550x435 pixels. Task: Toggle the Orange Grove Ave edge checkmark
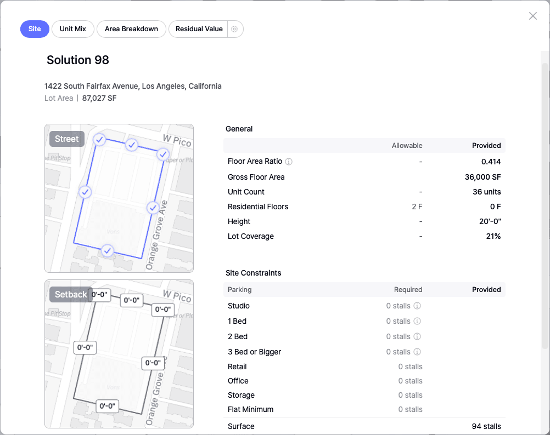[x=153, y=208]
